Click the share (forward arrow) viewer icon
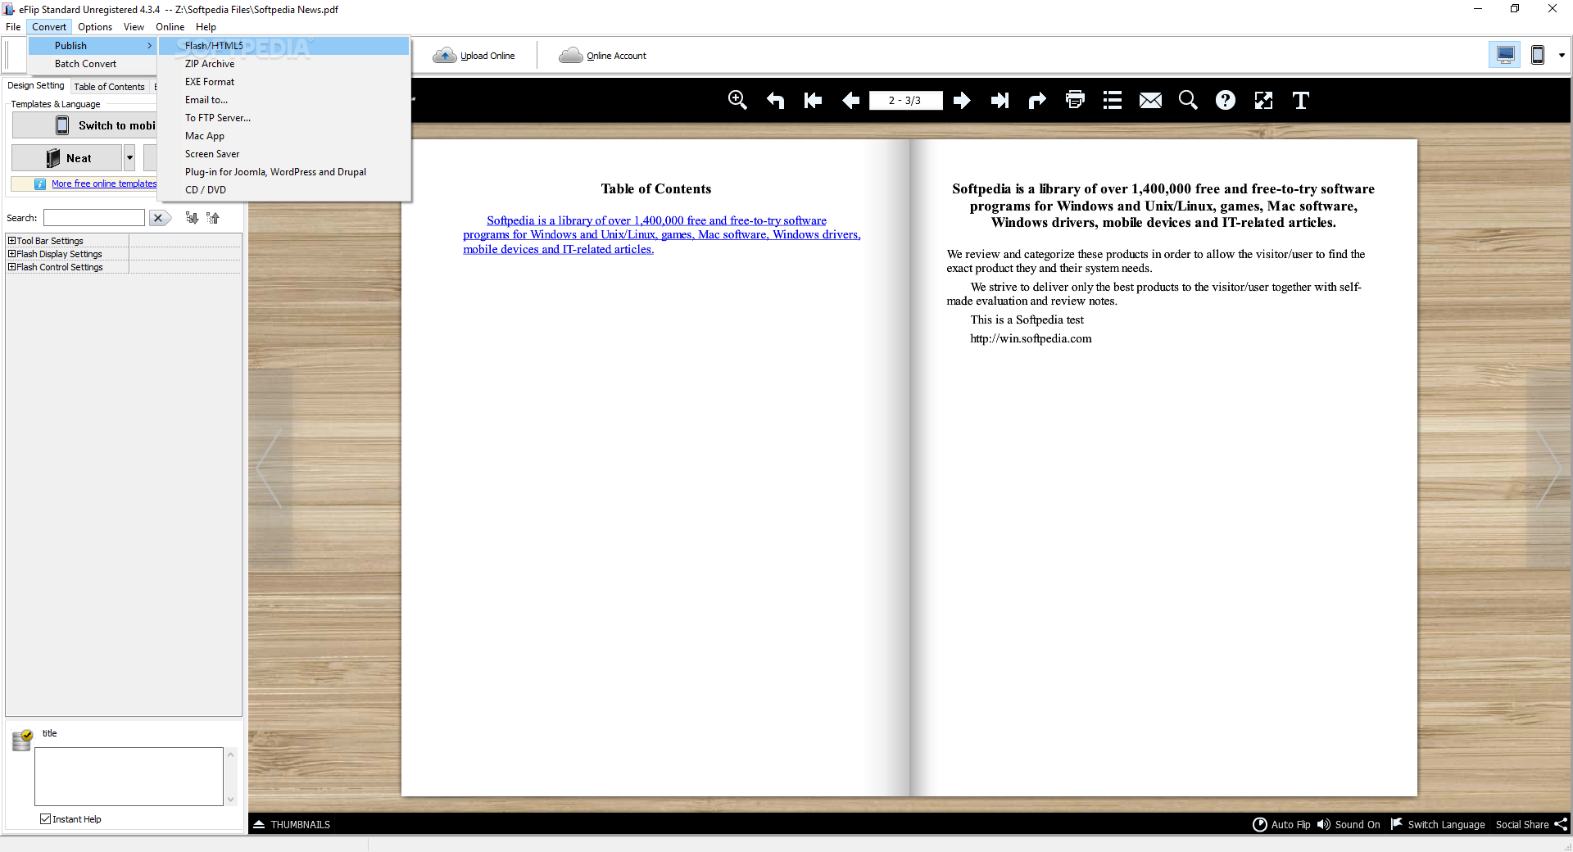The width and height of the screenshot is (1573, 852). pyautogui.click(x=1037, y=100)
